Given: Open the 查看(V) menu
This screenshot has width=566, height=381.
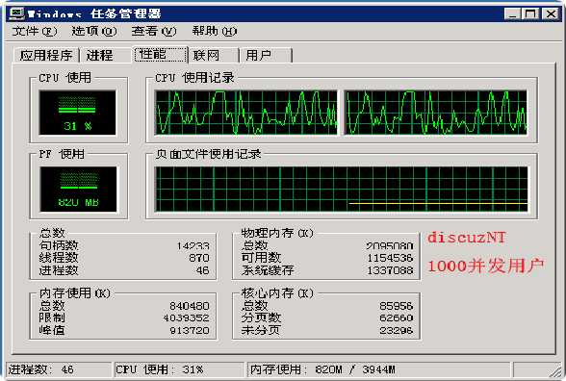Looking at the screenshot, I should (x=154, y=32).
